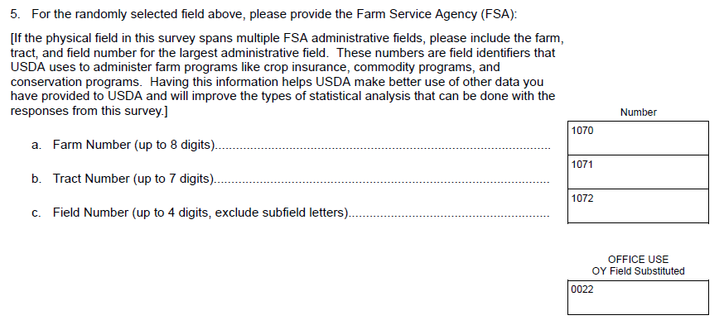The height and width of the screenshot is (325, 724).
Task: Click the item letter 'a.' marker
Action: click(x=36, y=145)
